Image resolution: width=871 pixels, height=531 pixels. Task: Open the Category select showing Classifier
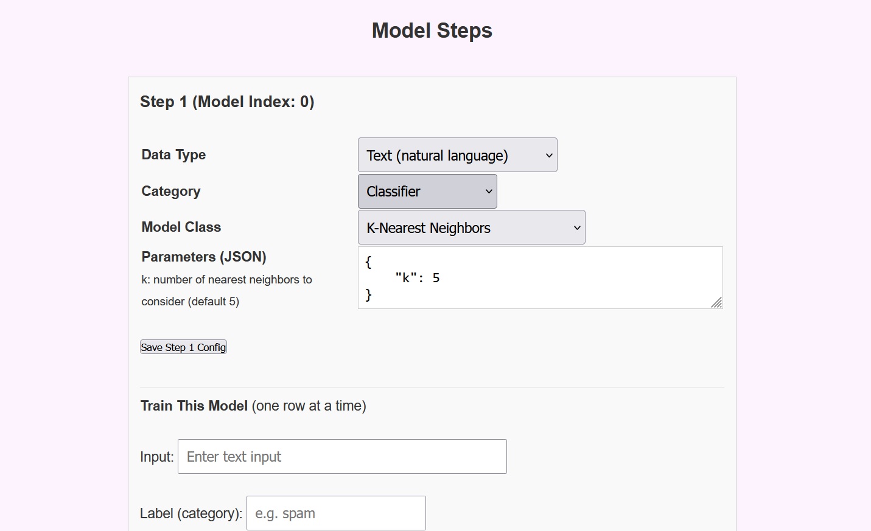click(427, 192)
